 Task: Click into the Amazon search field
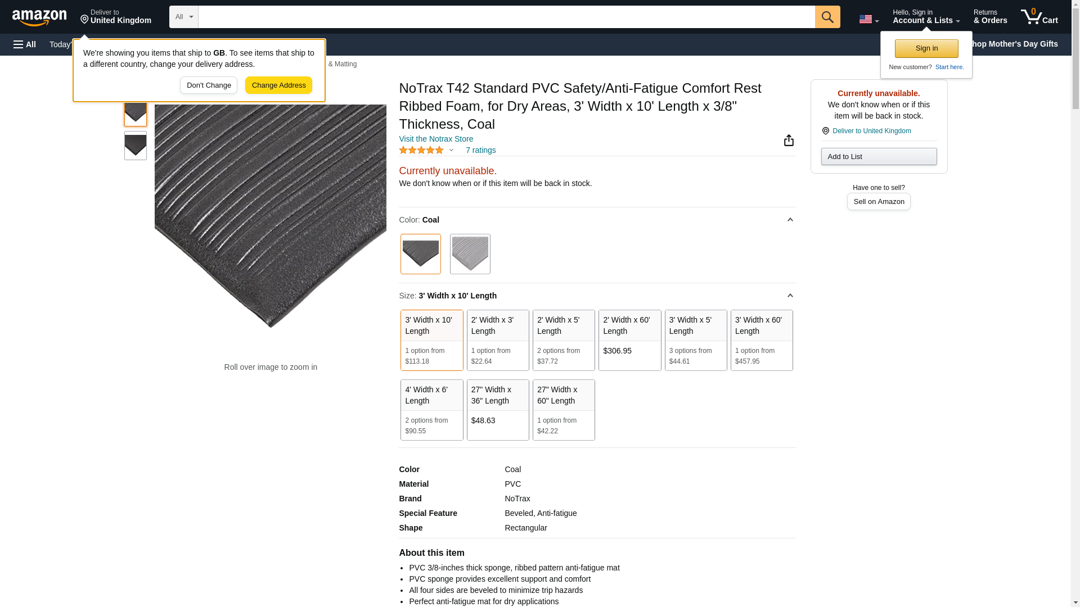click(x=506, y=17)
